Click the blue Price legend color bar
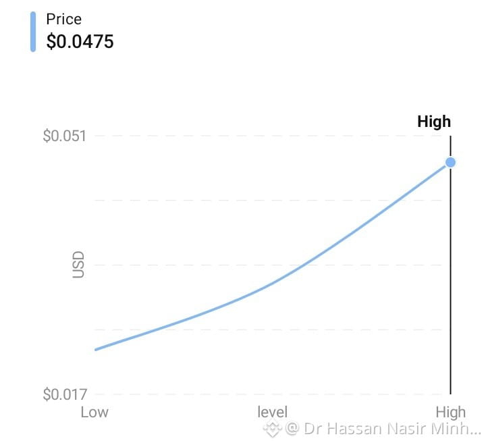 [33, 32]
